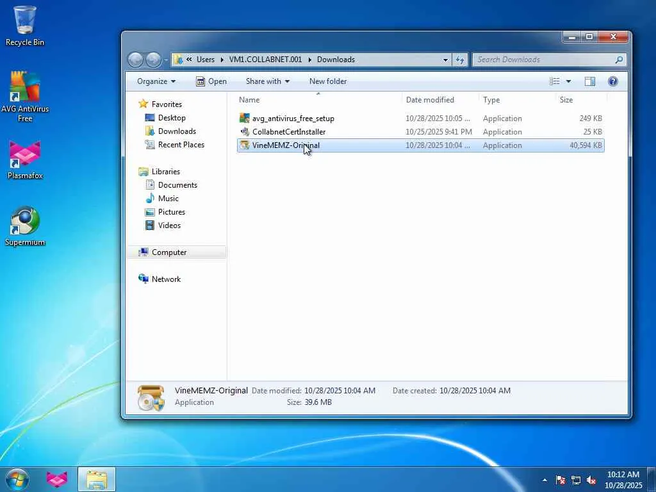Expand address bar previous locations dropdown
Viewport: 656px width, 492px height.
point(446,60)
